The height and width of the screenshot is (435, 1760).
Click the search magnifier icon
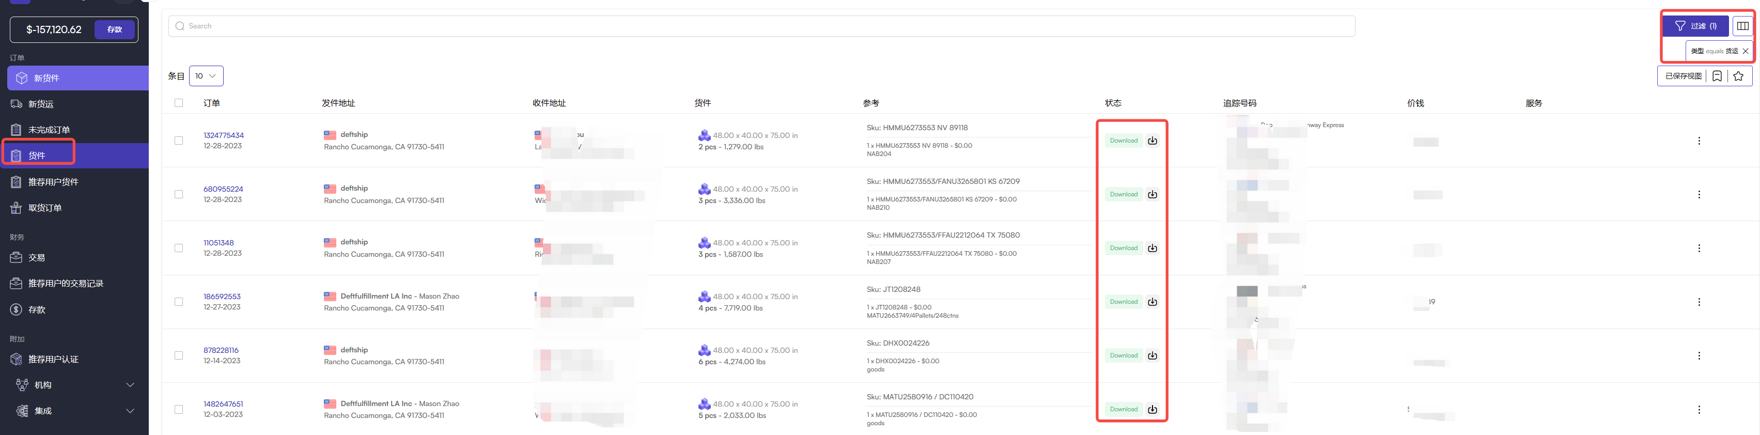click(x=180, y=26)
